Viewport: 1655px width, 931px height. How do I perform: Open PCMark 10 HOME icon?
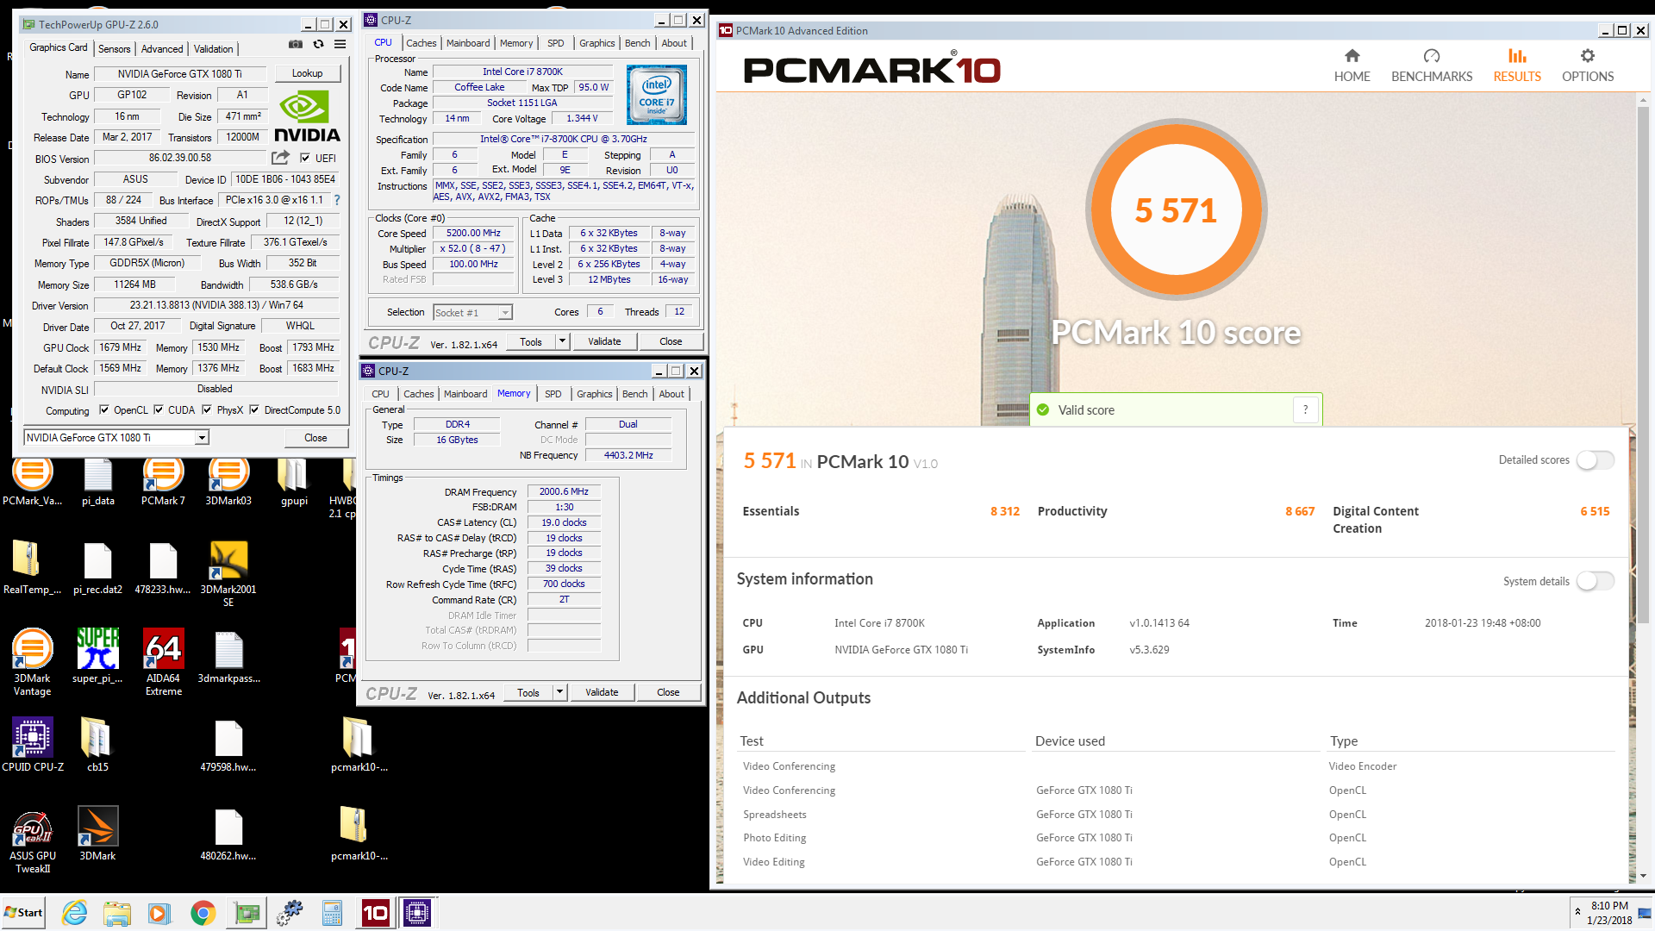[1352, 56]
